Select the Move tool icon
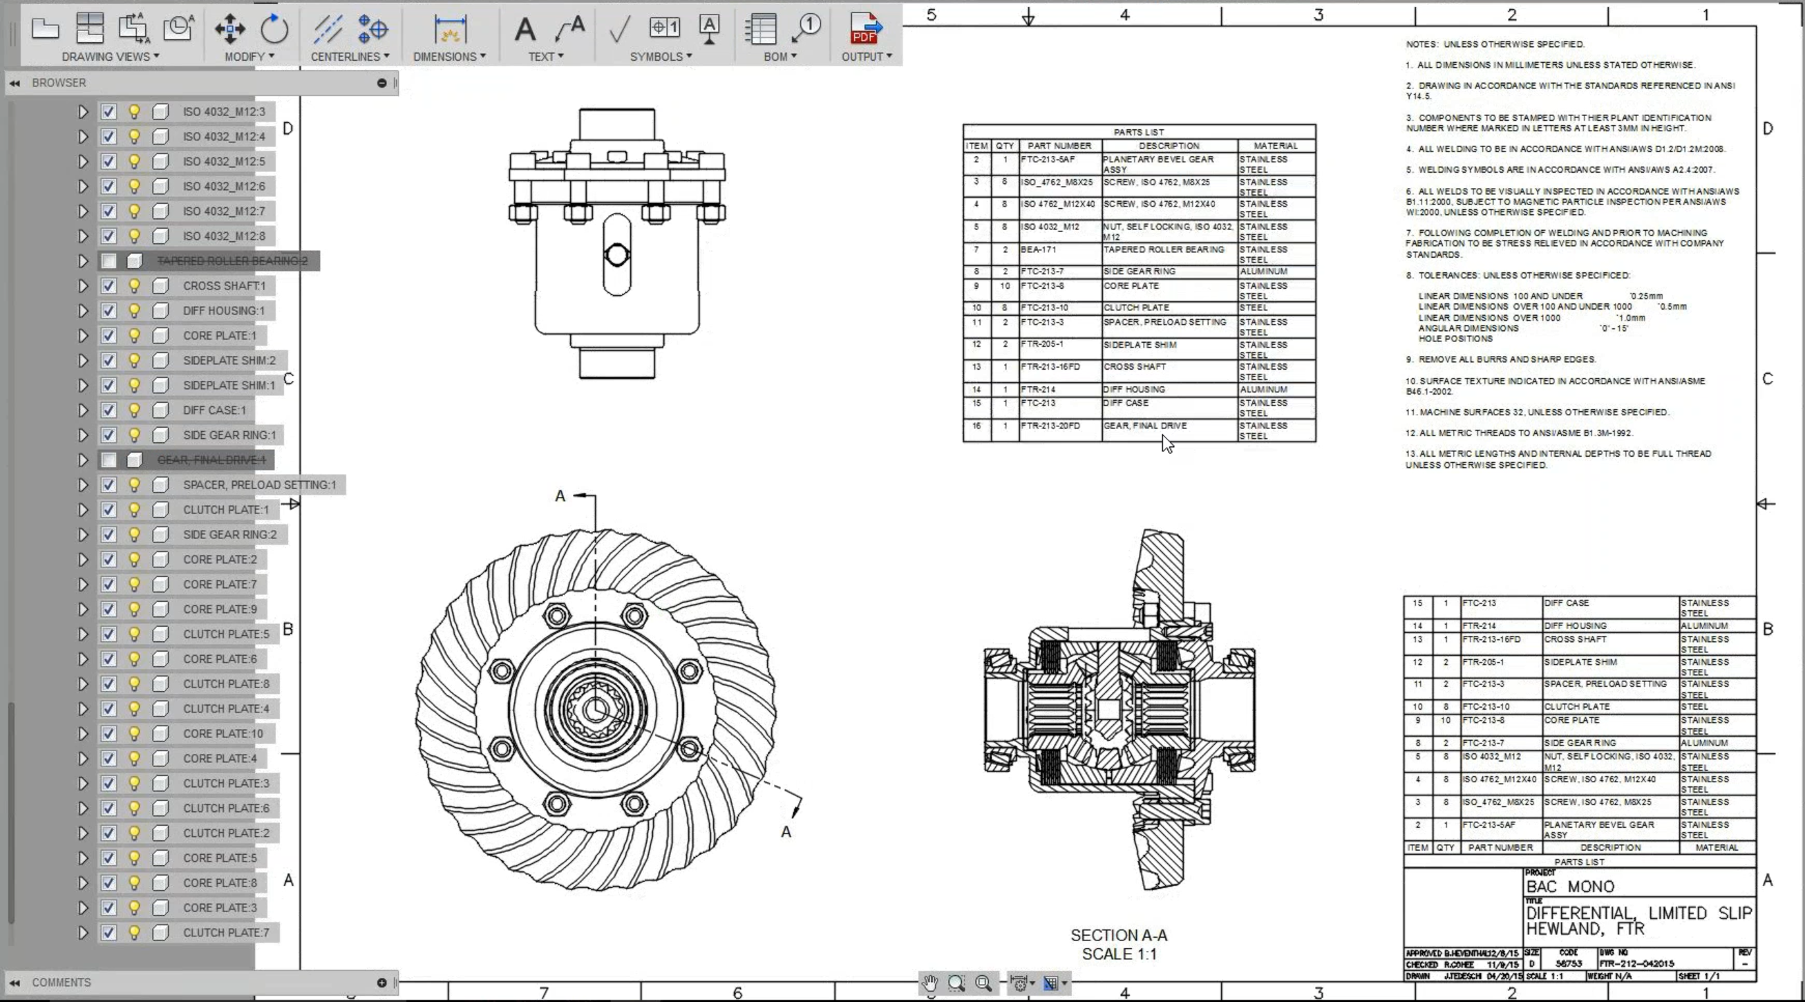Screen dimensions: 1805x1002 (230, 29)
